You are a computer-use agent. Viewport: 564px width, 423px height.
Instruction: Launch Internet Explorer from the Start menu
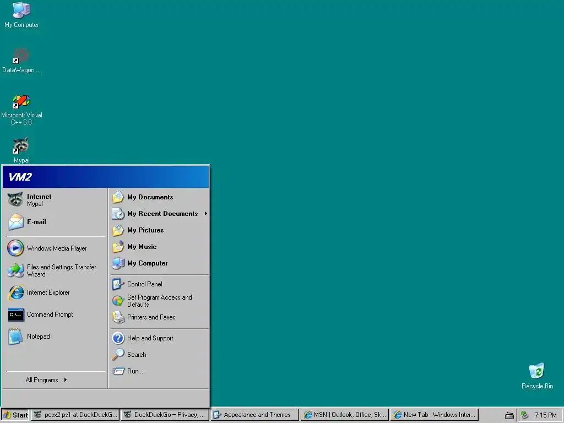coord(56,292)
